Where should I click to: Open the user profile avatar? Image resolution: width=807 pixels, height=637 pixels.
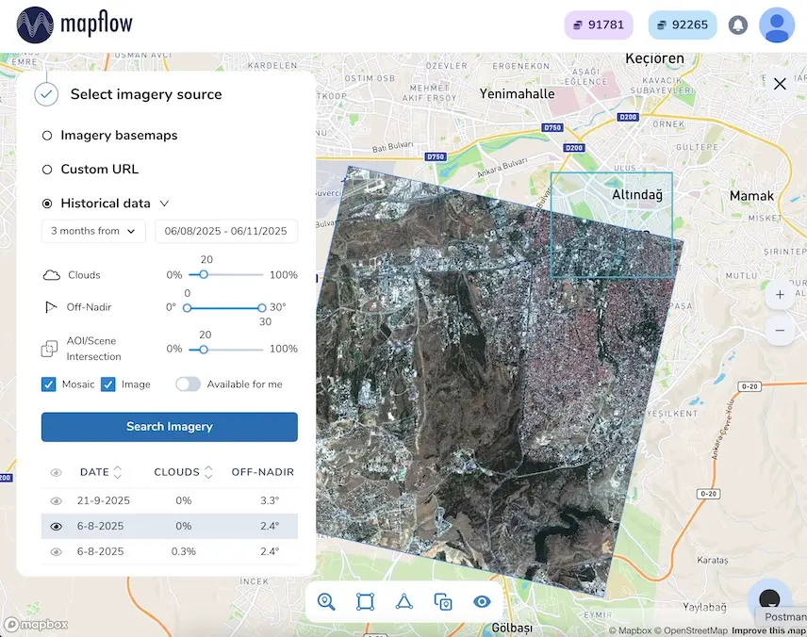[777, 24]
